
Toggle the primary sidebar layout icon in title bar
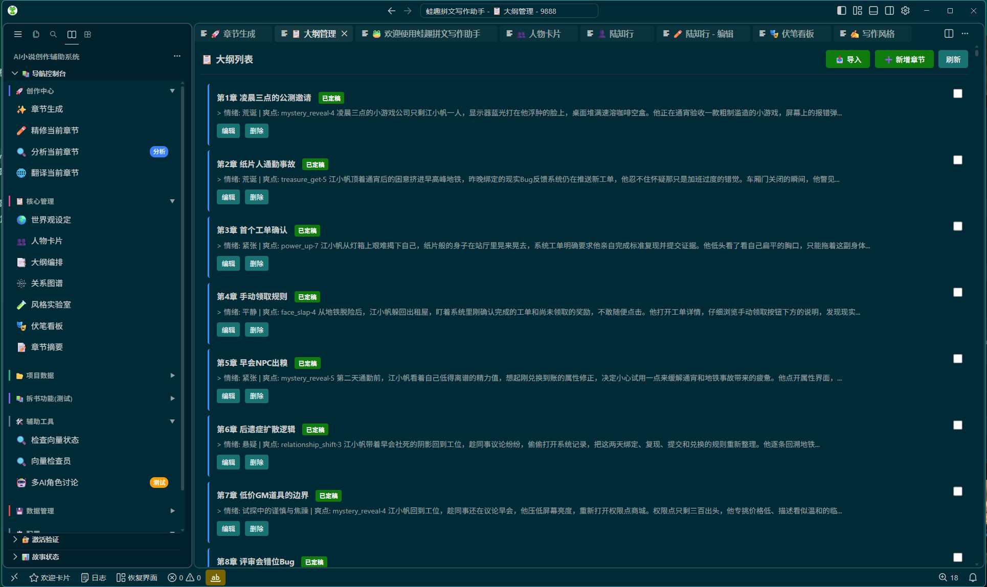[x=841, y=11]
